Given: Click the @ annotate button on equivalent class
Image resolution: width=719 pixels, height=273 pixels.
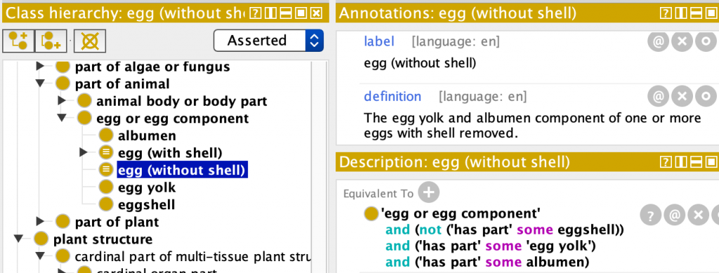Looking at the screenshot, I should point(675,214).
